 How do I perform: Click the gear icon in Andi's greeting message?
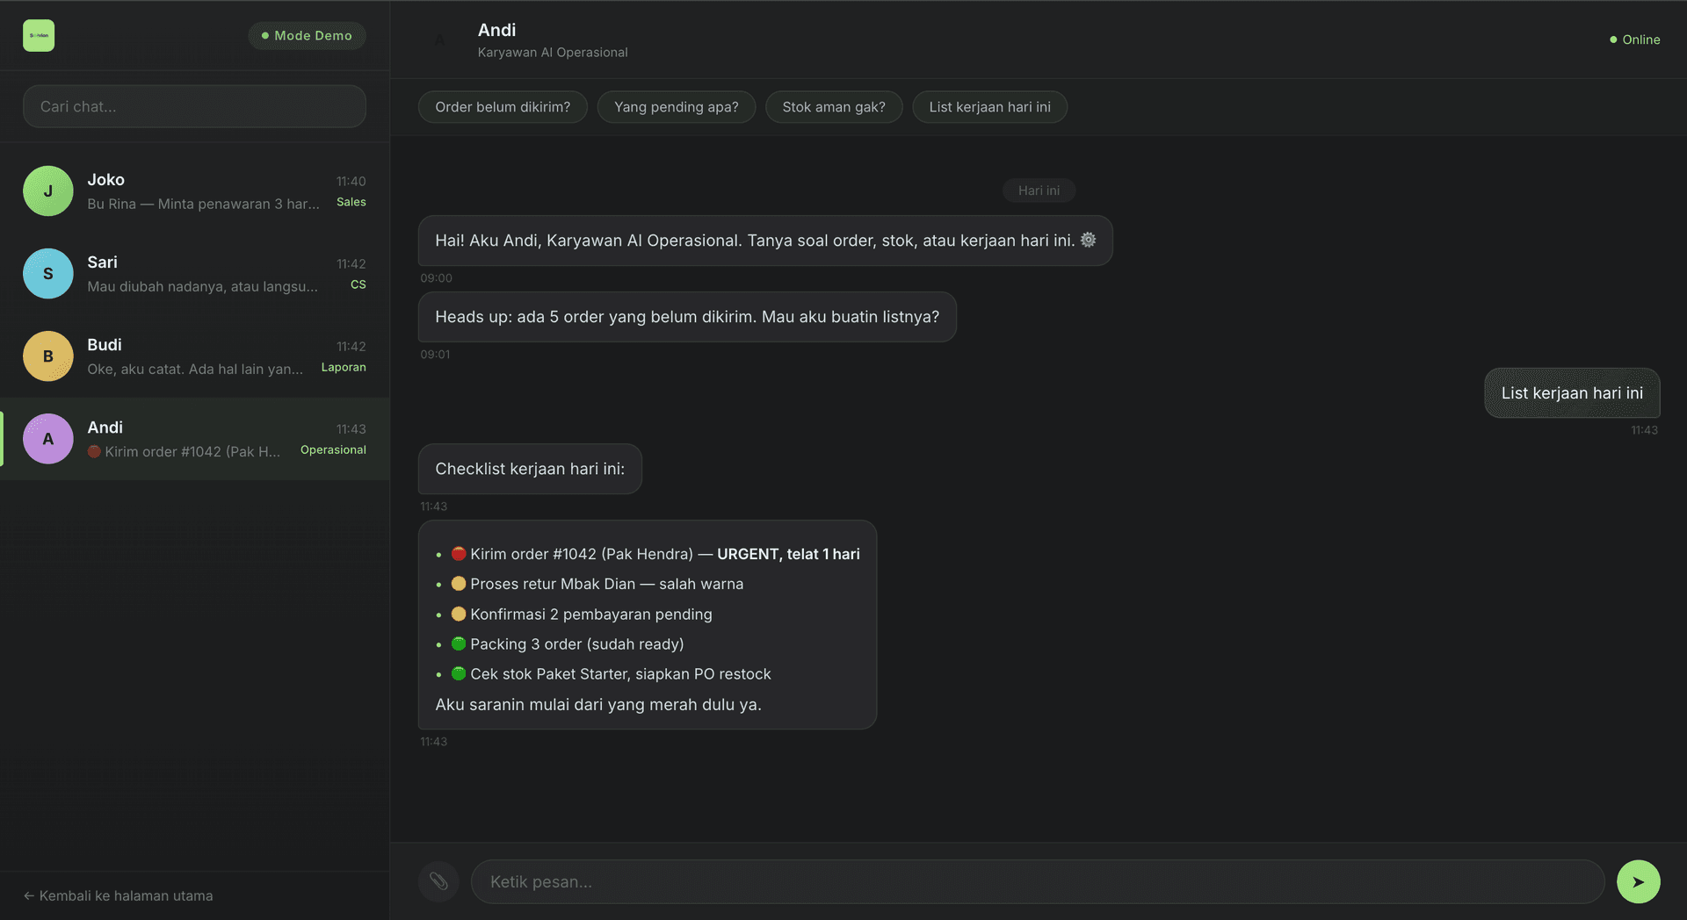[x=1088, y=240]
